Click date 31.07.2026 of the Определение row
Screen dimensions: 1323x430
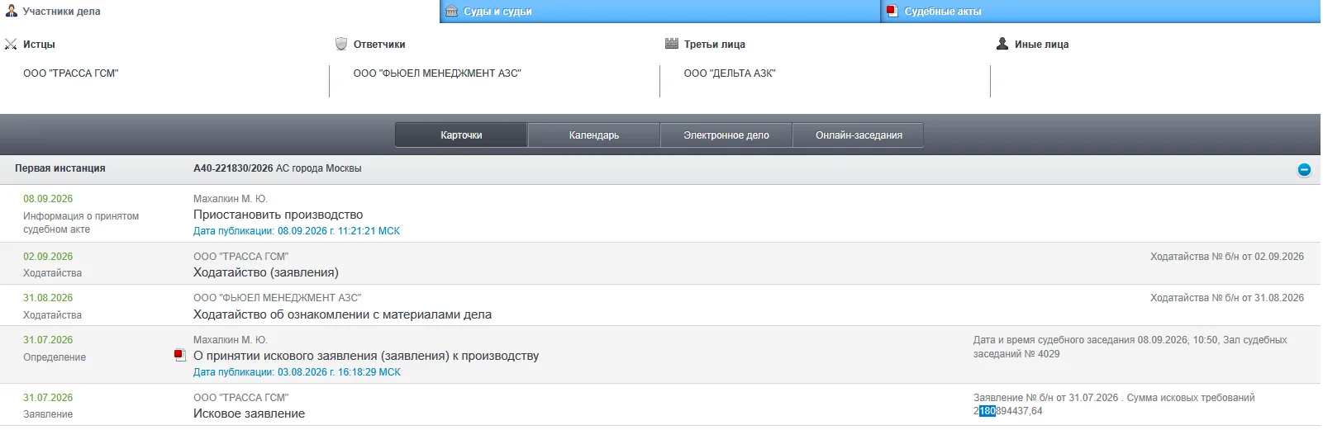[x=48, y=340]
